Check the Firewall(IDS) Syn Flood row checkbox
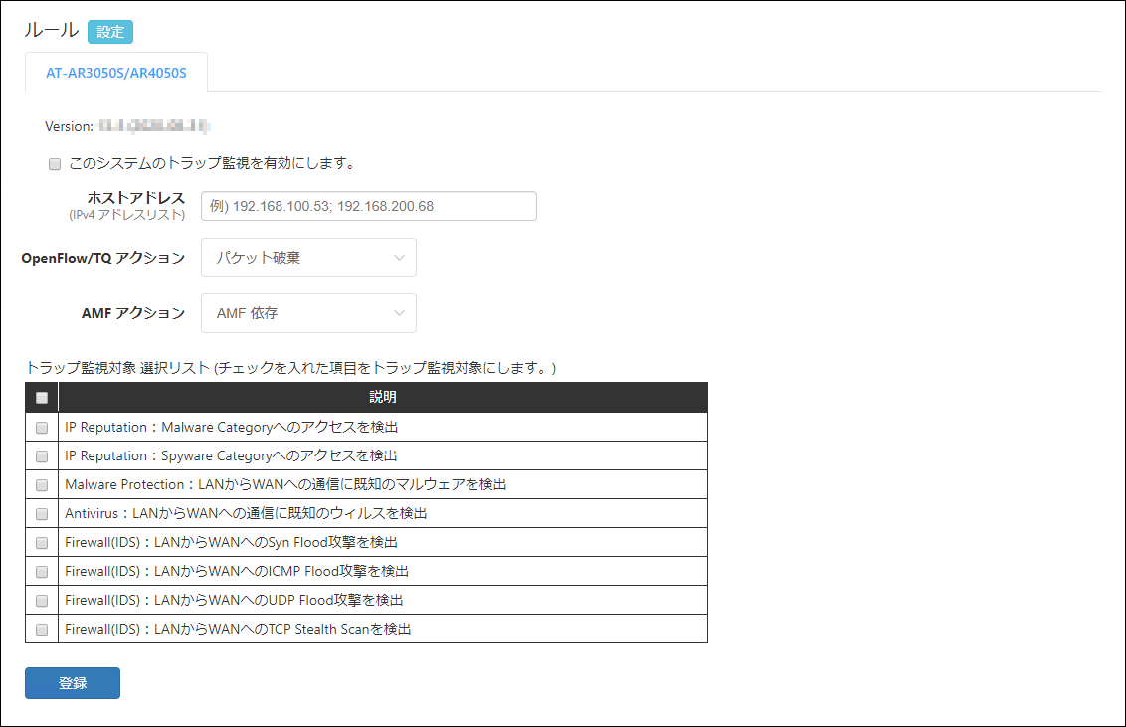This screenshot has width=1126, height=727. (42, 543)
